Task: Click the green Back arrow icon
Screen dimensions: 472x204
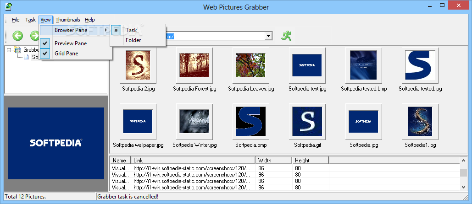Action: coord(18,36)
